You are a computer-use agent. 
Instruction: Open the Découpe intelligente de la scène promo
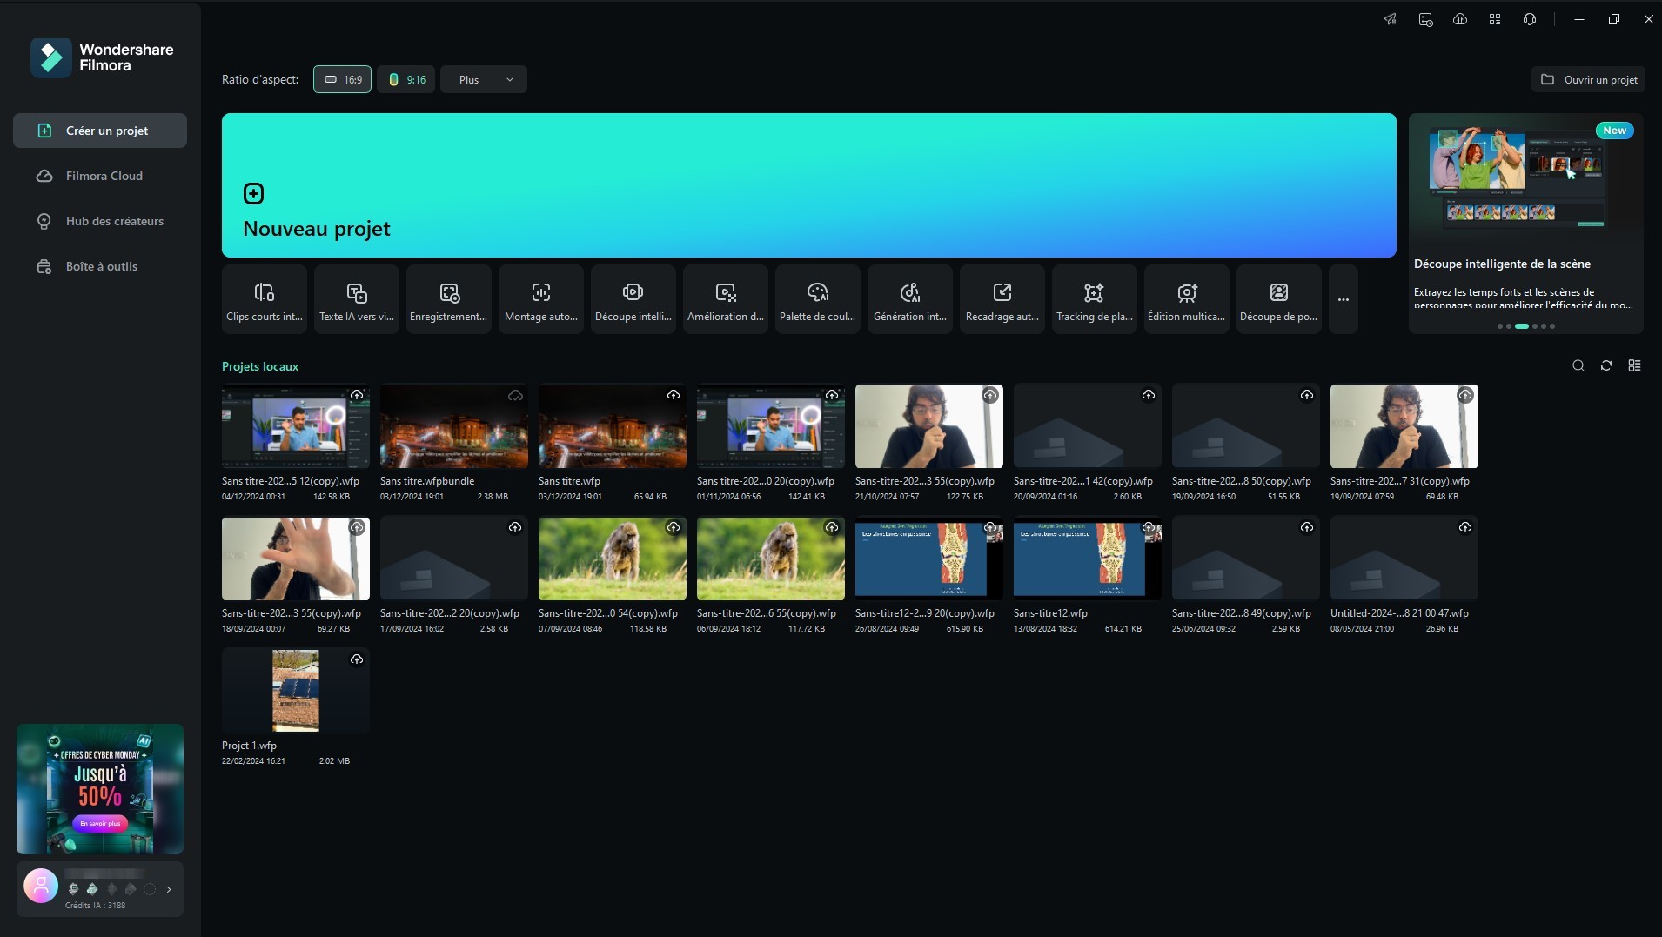1526,224
